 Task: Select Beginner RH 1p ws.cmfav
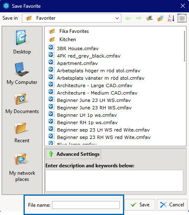[x=83, y=122]
